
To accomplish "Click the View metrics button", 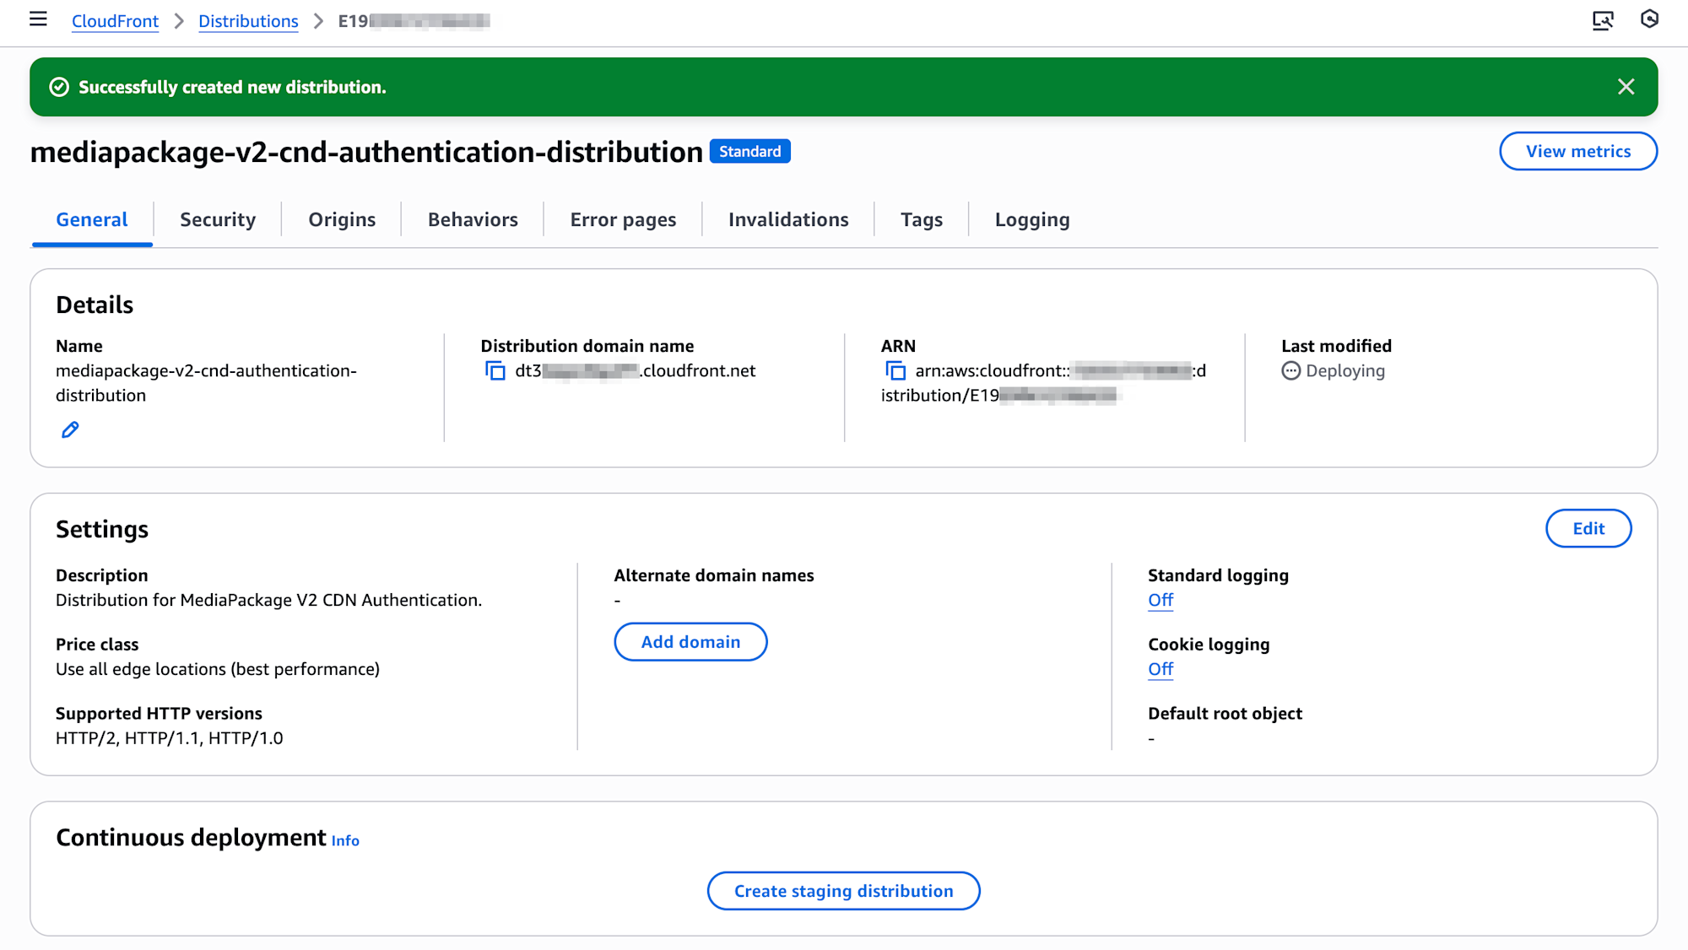I will [1577, 151].
